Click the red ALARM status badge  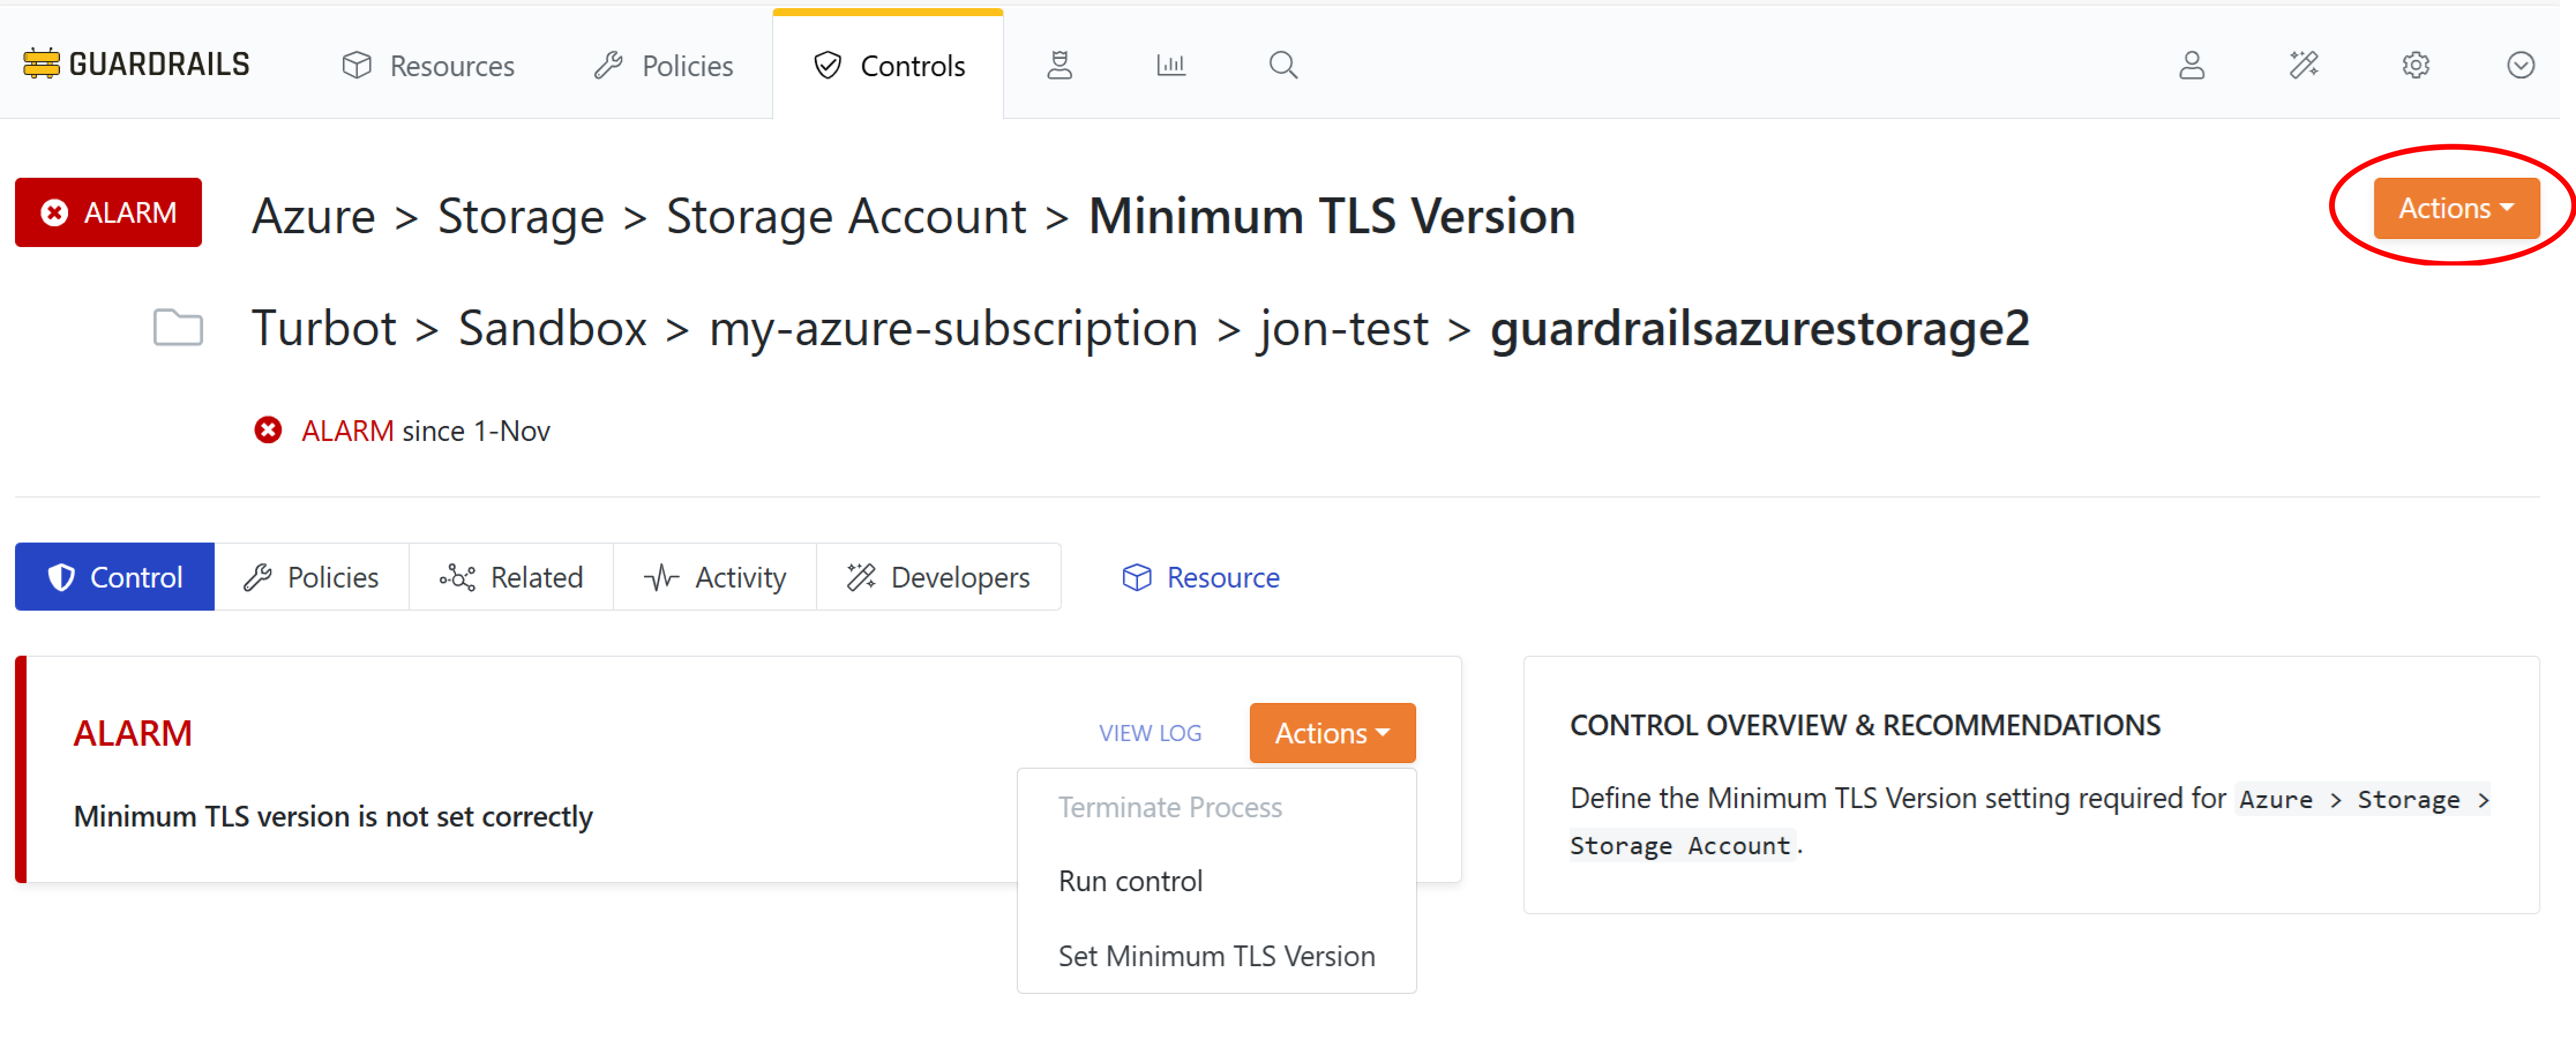point(108,212)
